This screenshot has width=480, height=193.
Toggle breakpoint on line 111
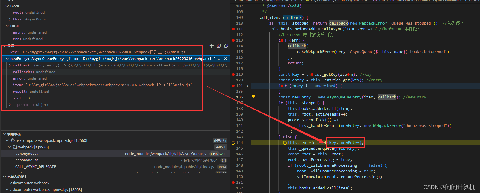coord(233,29)
